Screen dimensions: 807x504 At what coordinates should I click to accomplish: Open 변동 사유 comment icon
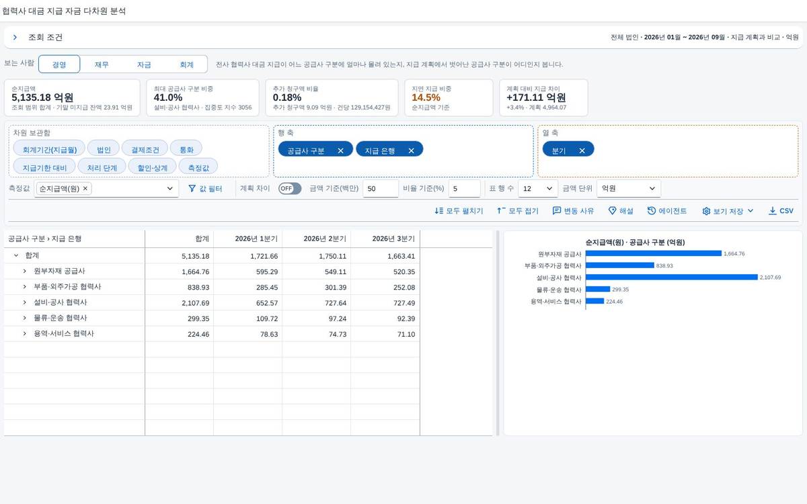coord(557,211)
